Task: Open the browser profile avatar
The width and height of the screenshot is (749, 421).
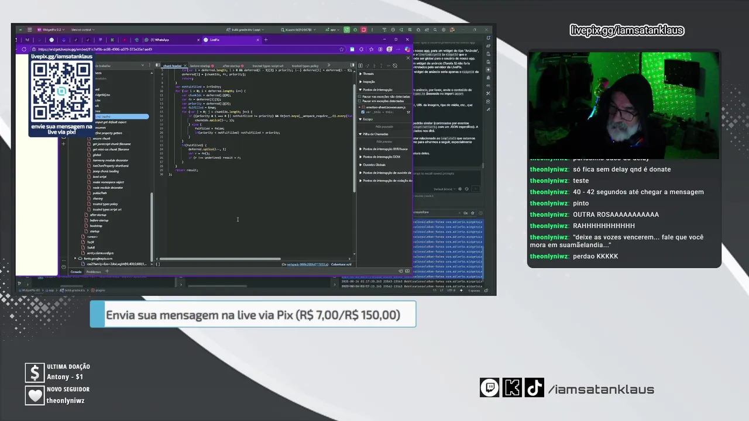Action: point(389,49)
